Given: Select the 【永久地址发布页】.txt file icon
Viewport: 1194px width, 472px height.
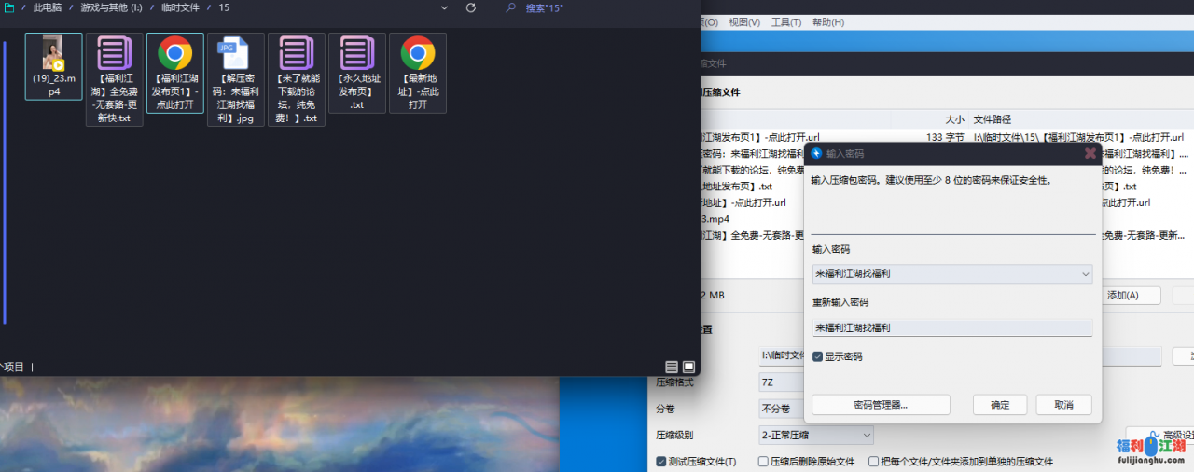Looking at the screenshot, I should point(357,54).
